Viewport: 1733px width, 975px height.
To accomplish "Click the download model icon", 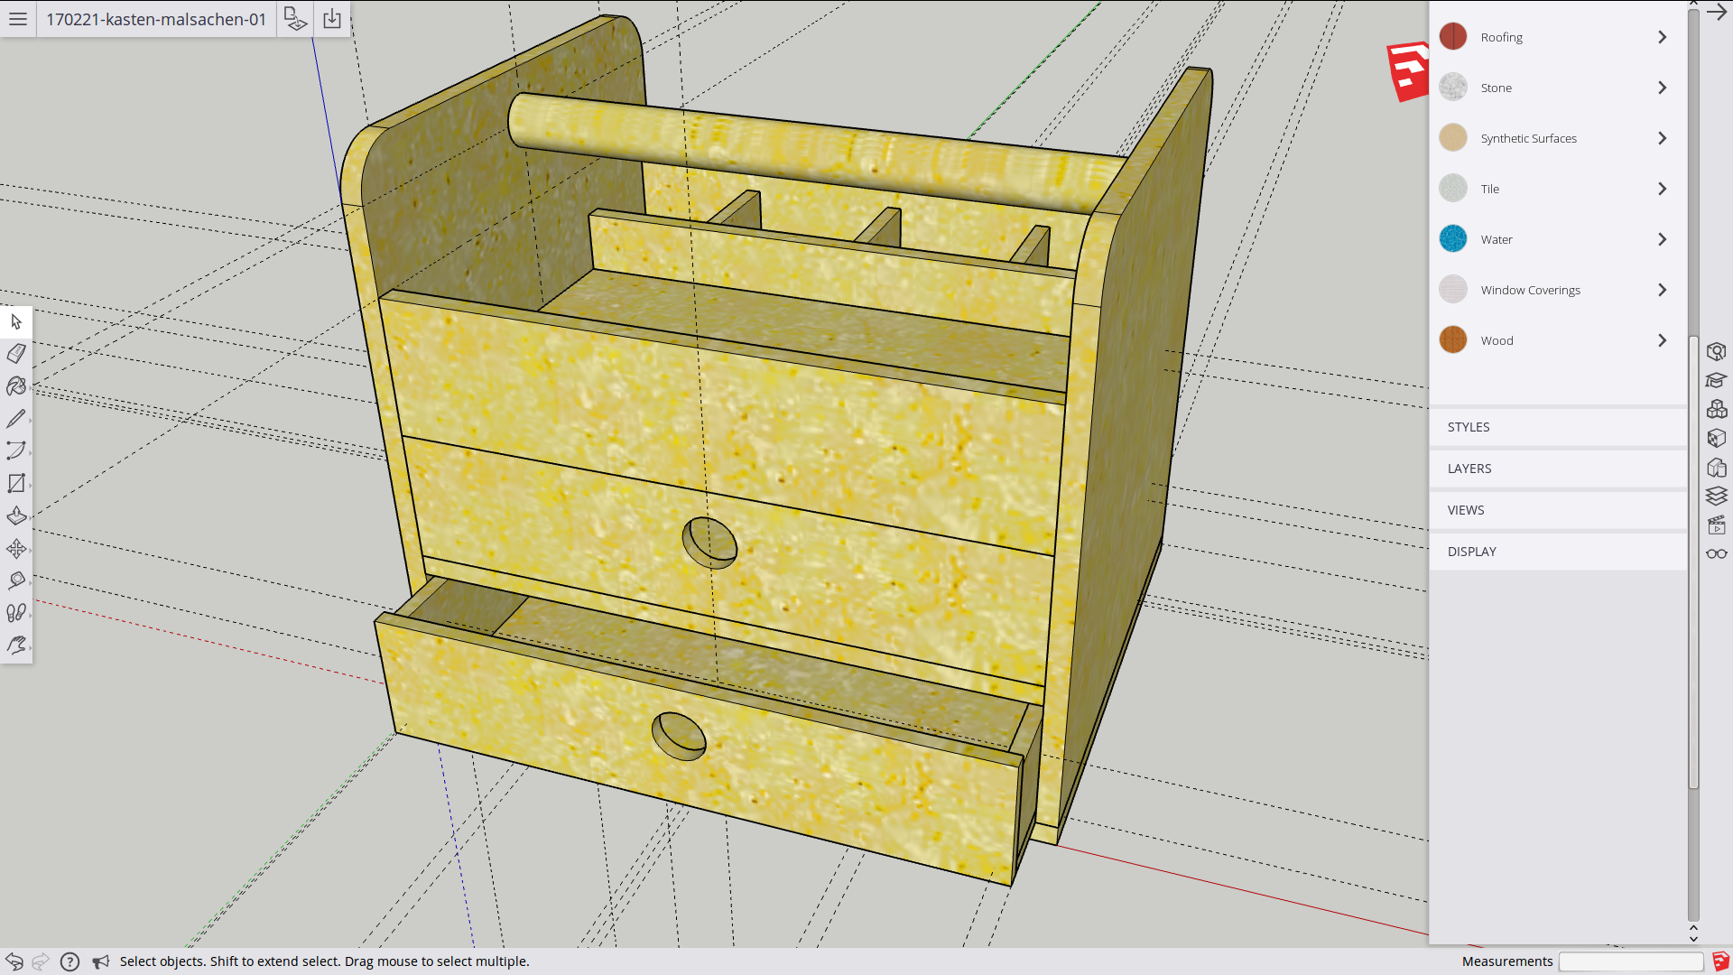I will pos(332,19).
